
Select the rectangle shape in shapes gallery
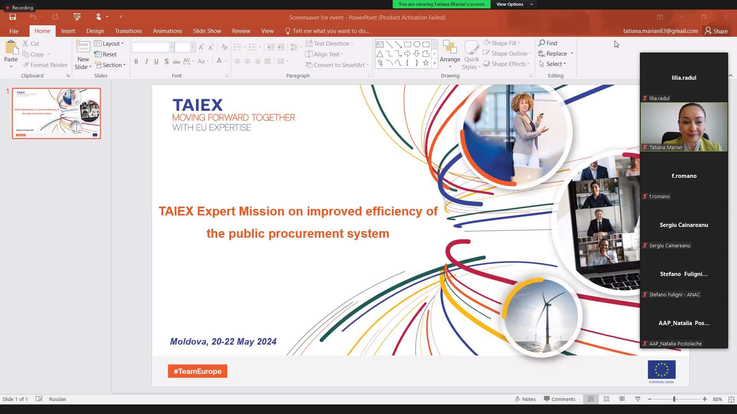coord(408,44)
